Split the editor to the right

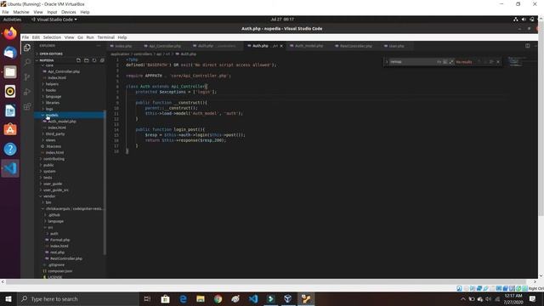pyautogui.click(x=527, y=46)
